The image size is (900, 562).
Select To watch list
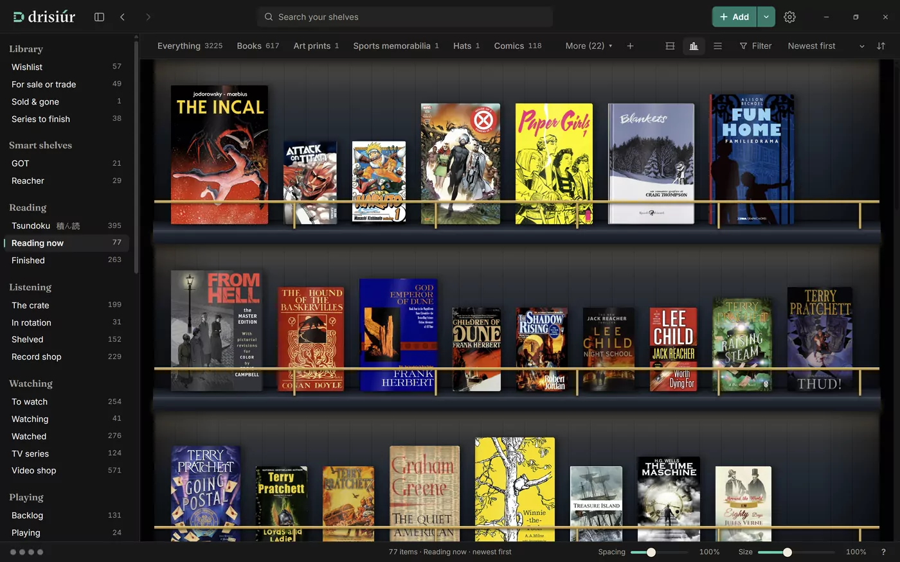[x=66, y=402]
